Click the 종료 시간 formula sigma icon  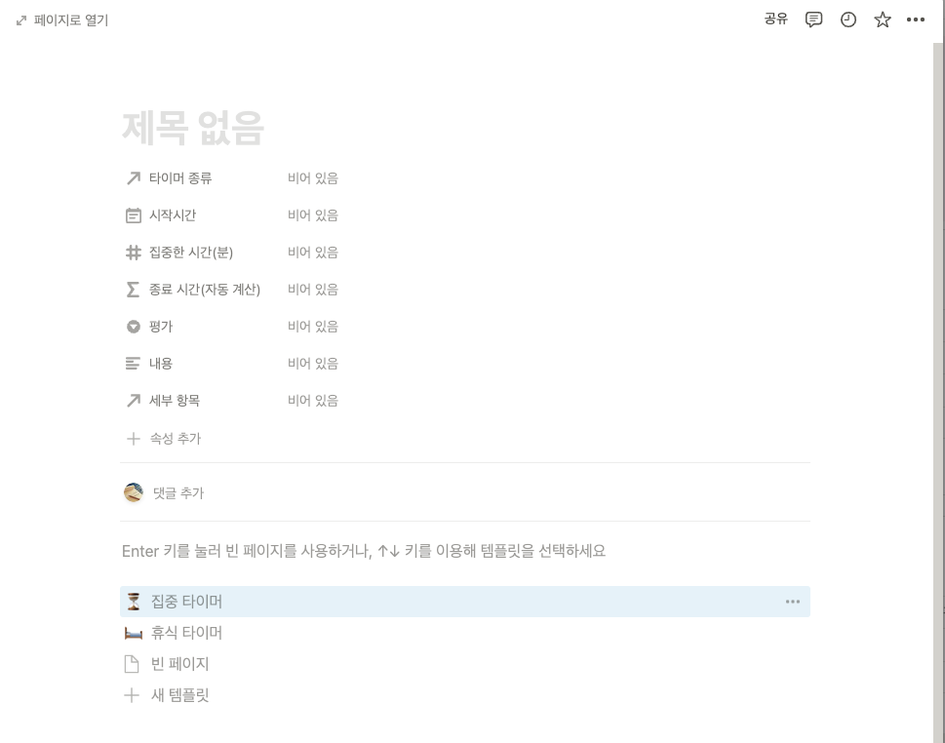coord(134,290)
